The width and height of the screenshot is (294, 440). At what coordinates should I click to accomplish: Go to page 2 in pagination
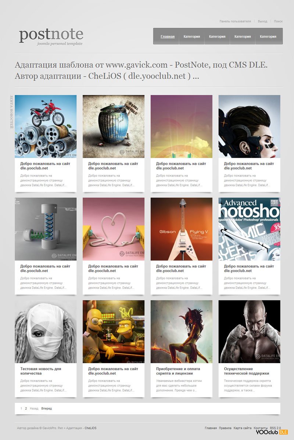point(26,409)
